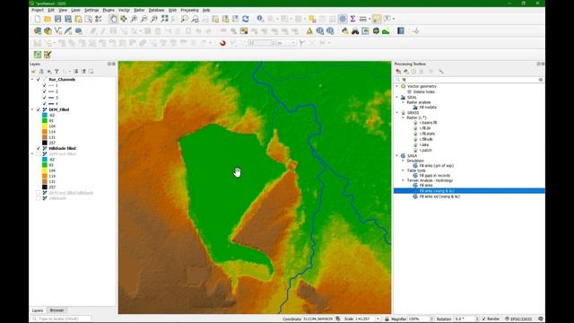Viewport: 574px width, 323px height.
Task: Refresh the map canvas
Action: 246,19
